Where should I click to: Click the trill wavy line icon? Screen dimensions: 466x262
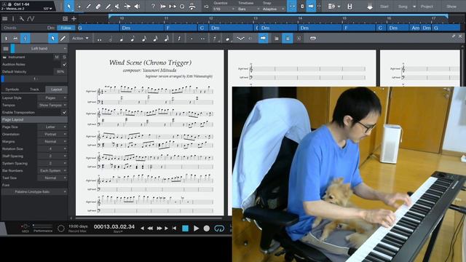[x=240, y=39]
